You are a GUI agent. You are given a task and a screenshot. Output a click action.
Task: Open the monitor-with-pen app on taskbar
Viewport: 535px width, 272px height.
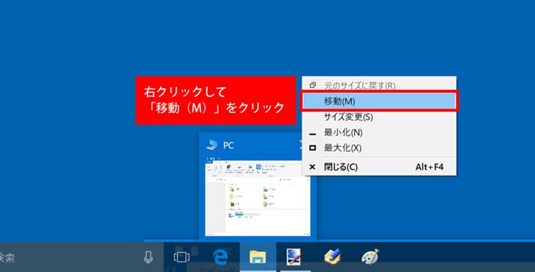click(294, 257)
